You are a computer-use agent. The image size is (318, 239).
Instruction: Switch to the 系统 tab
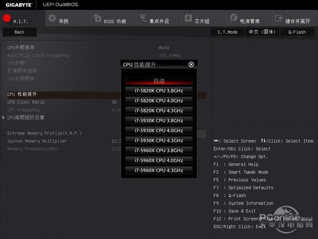pyautogui.click(x=68, y=18)
